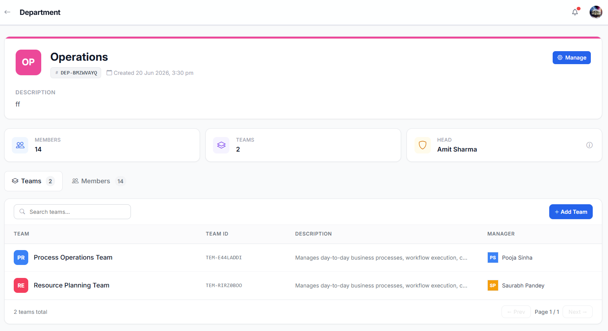Click the calendar icon beside Created date

coord(109,73)
